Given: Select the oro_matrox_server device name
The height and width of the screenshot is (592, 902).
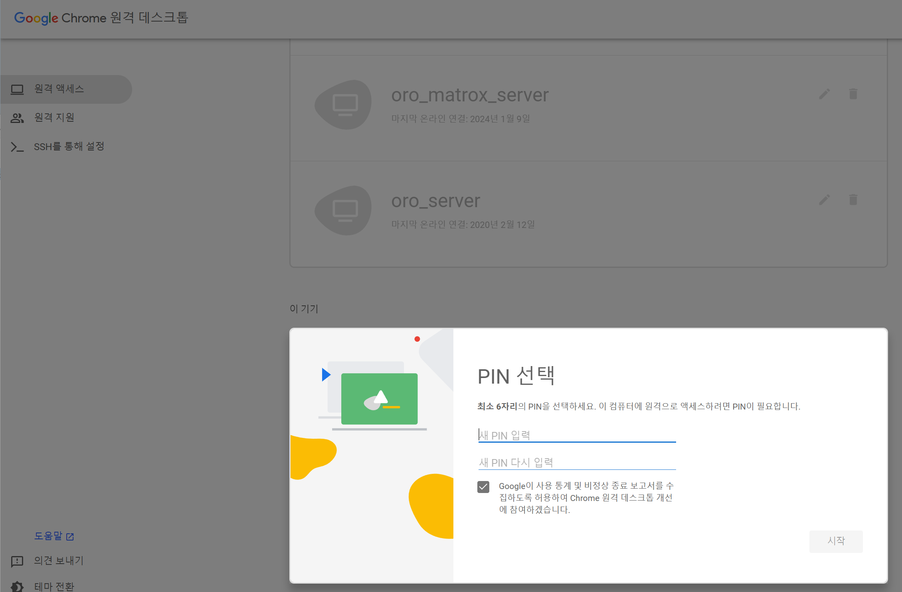Looking at the screenshot, I should (x=470, y=95).
